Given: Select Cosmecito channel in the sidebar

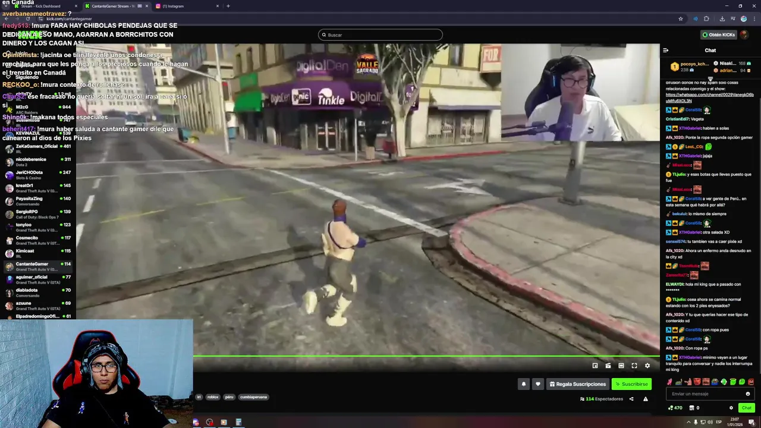Looking at the screenshot, I should point(38,240).
